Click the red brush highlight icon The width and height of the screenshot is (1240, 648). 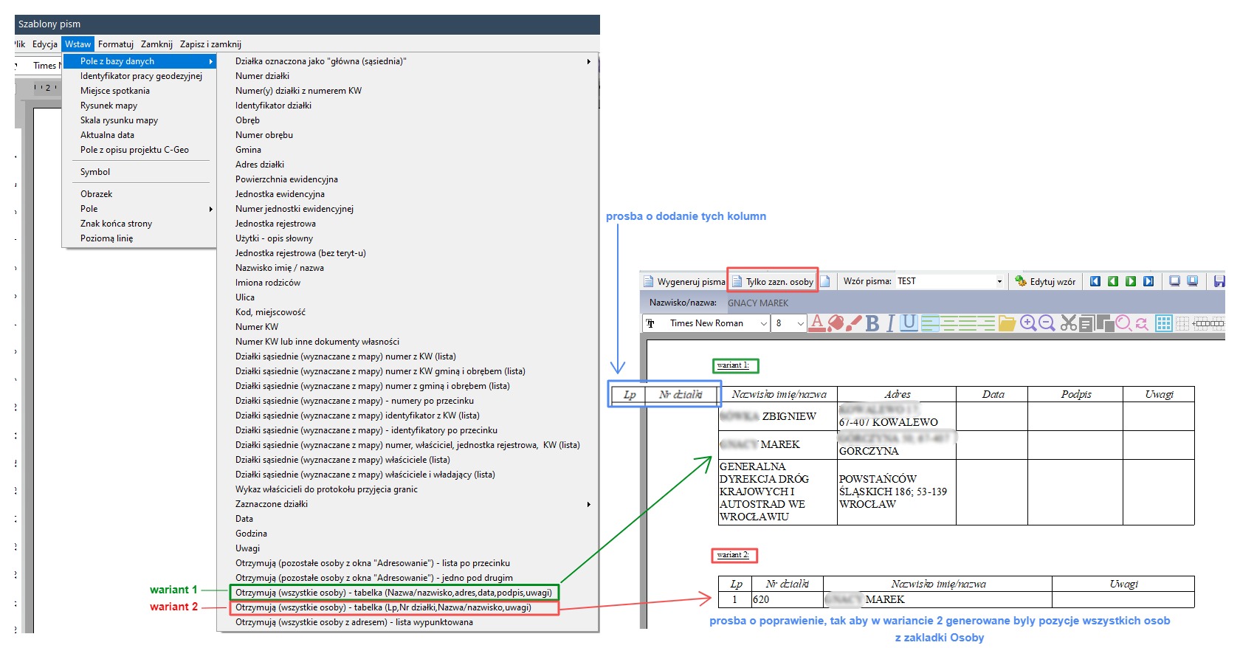(854, 323)
